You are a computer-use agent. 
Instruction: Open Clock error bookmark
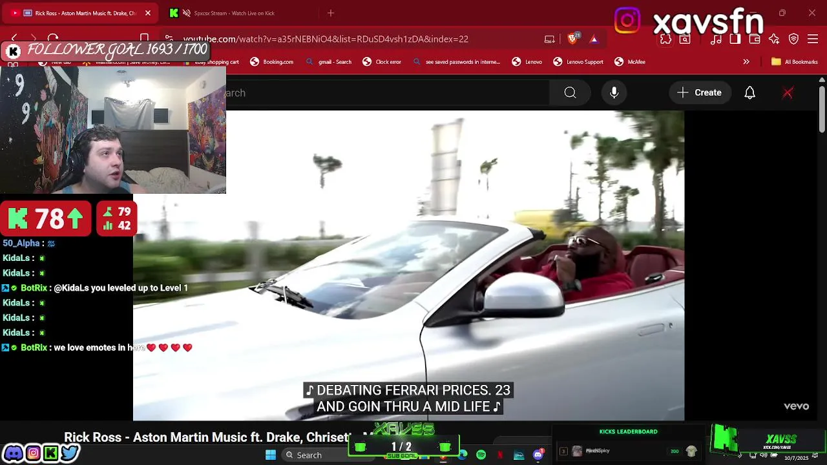click(382, 62)
